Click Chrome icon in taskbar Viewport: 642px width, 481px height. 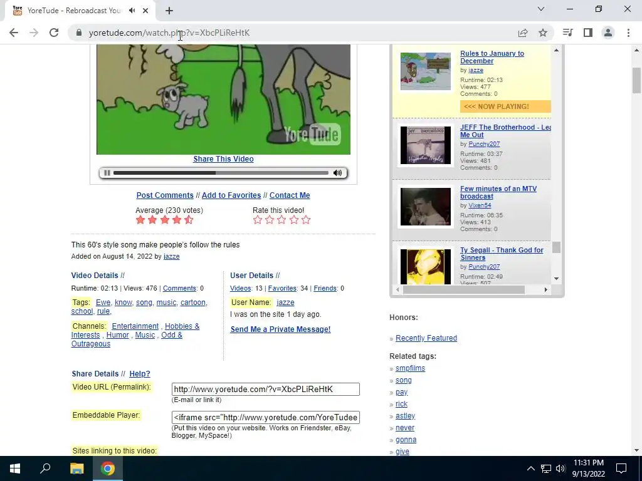pos(108,468)
